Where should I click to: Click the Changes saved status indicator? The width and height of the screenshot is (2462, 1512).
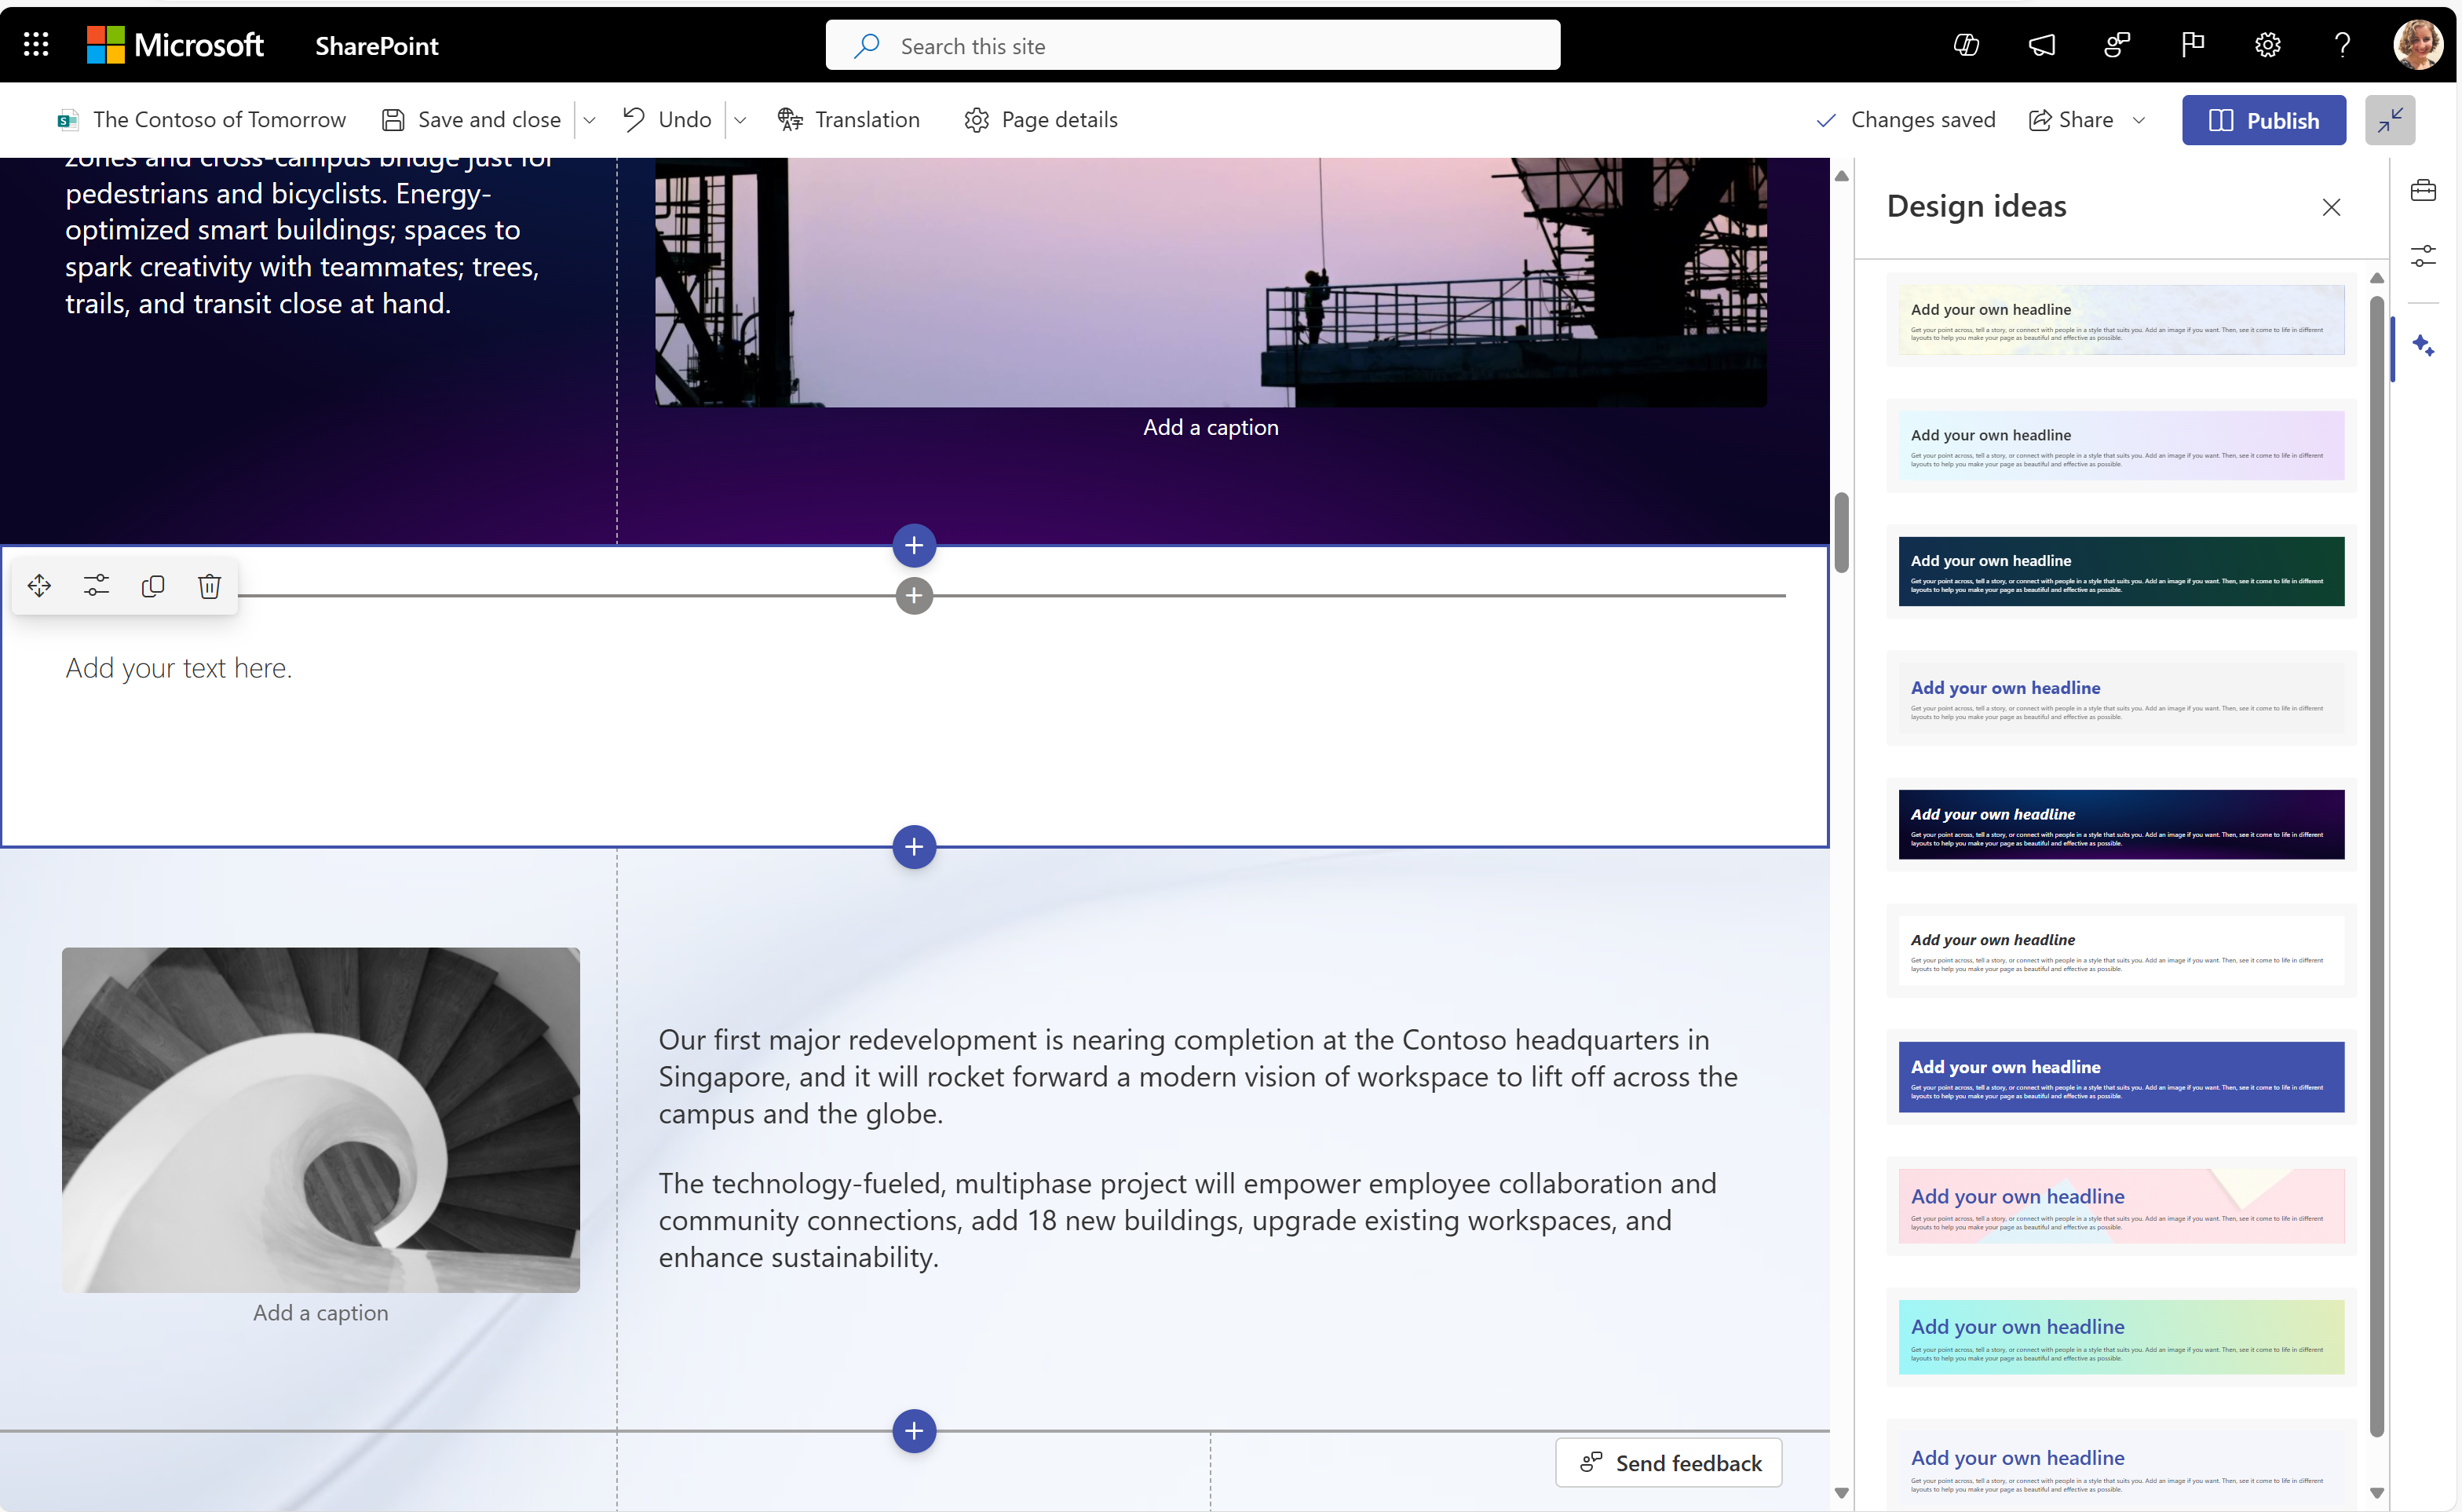click(1906, 118)
